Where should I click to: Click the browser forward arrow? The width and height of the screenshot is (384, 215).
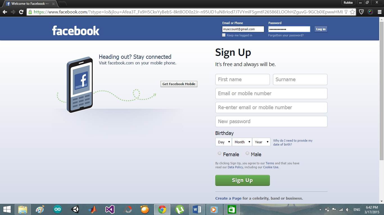[13, 12]
